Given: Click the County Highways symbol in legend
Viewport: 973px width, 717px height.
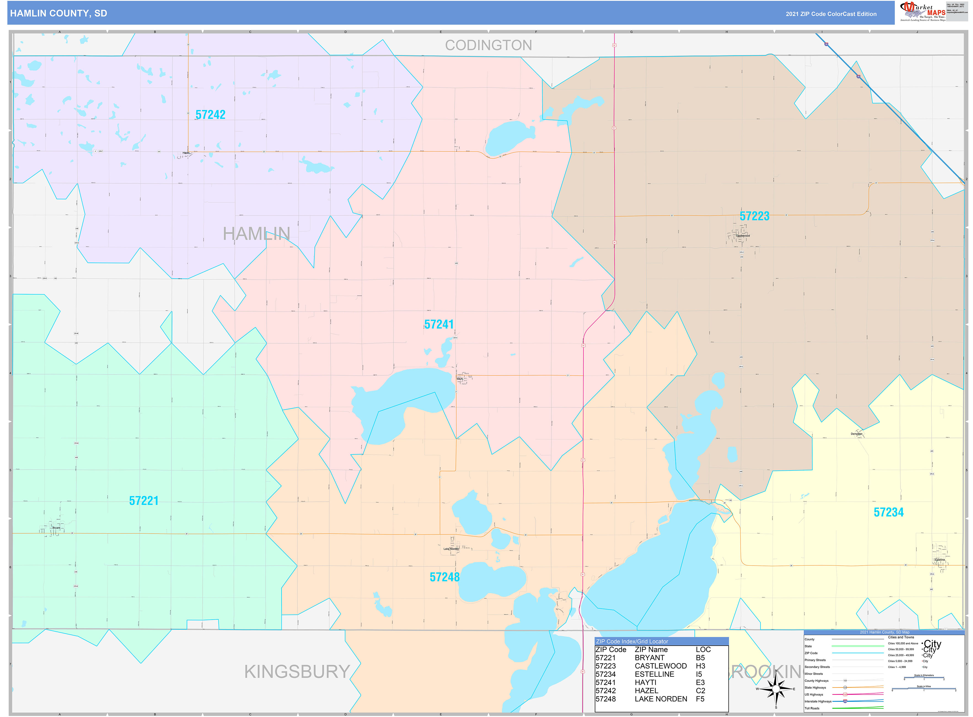Looking at the screenshot, I should 845,681.
